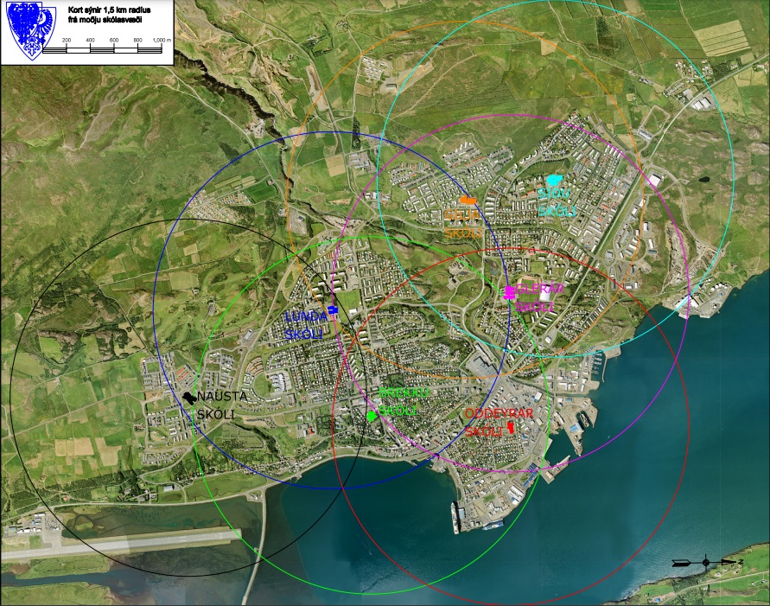Select the NAUSTA SKÓLI label
770x606 pixels.
point(221,405)
